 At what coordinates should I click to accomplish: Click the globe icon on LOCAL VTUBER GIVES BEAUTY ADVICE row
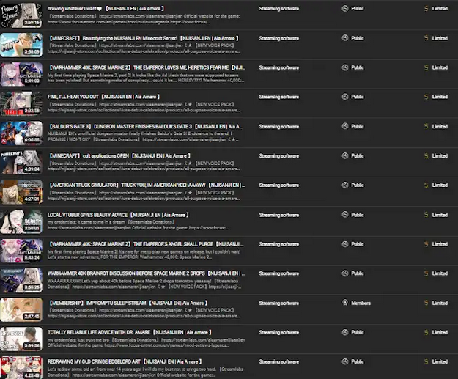(x=345, y=215)
